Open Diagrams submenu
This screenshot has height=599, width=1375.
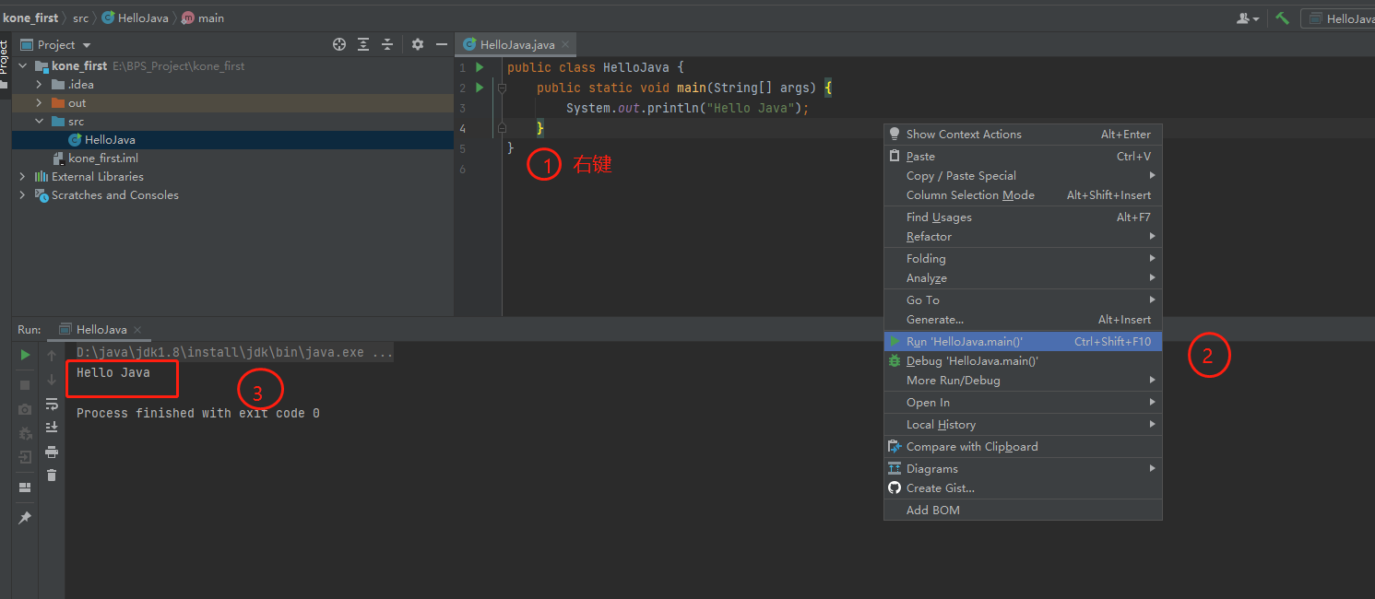click(1023, 469)
